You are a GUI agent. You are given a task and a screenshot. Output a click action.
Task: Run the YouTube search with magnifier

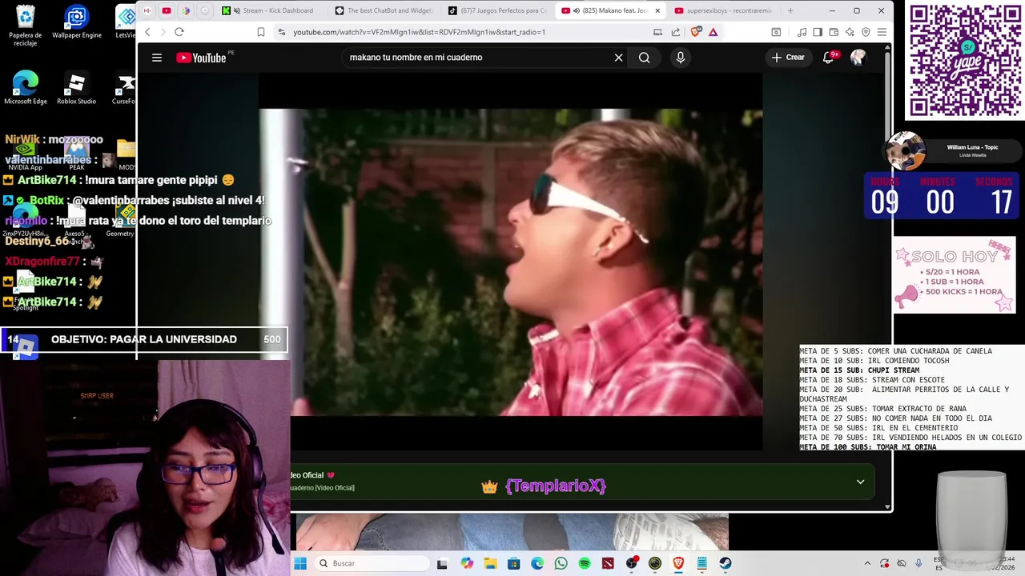644,58
